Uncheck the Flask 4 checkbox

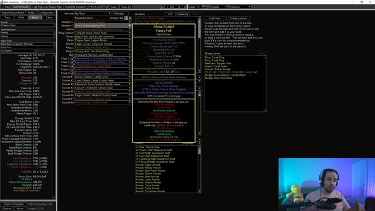tap(72, 69)
